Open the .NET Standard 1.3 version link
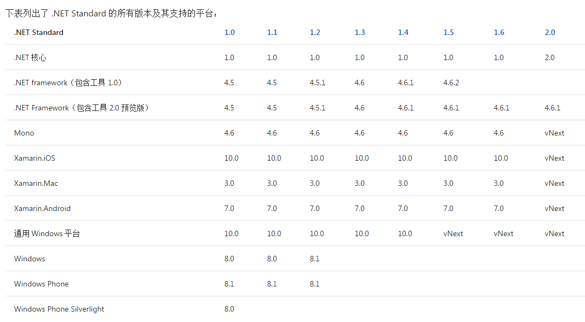 pyautogui.click(x=360, y=32)
